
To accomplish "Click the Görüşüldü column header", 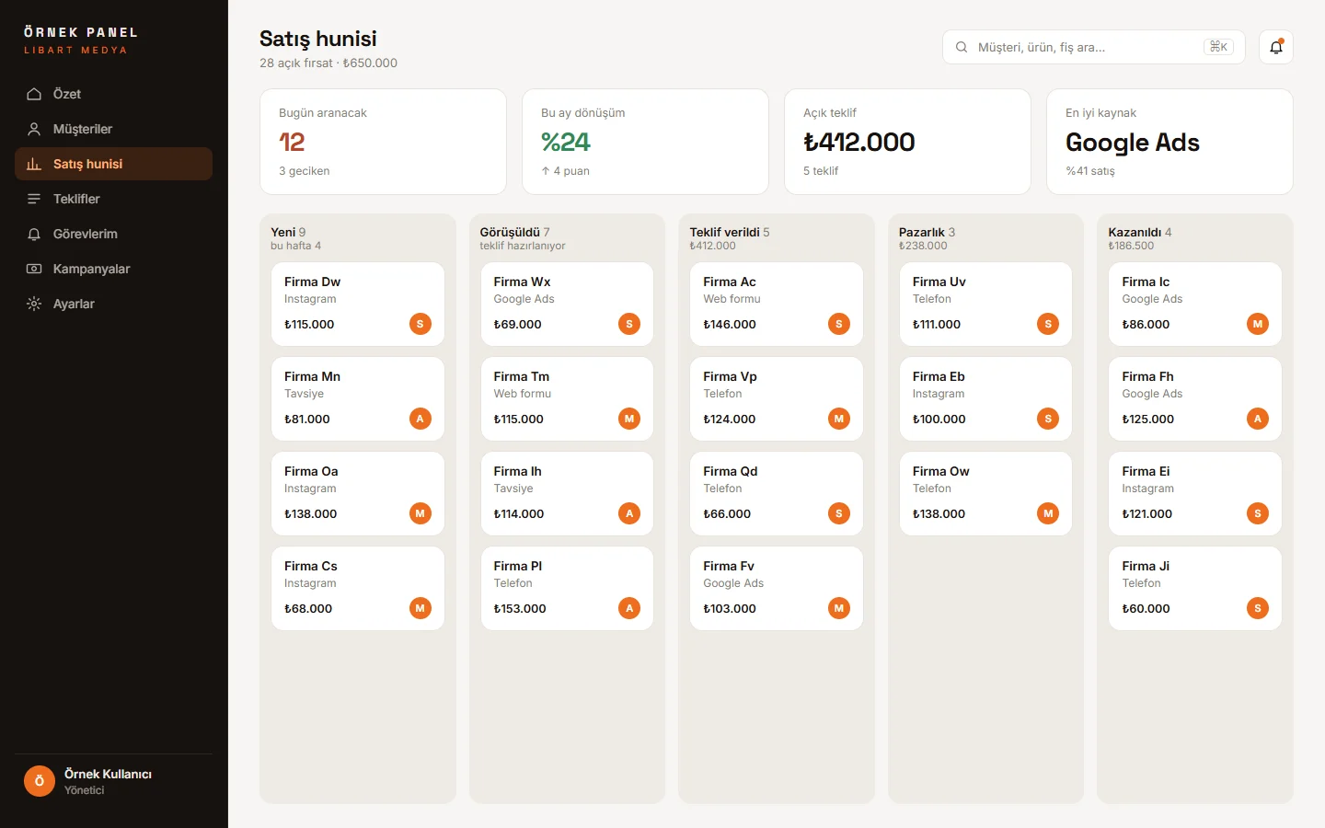I will 514,232.
